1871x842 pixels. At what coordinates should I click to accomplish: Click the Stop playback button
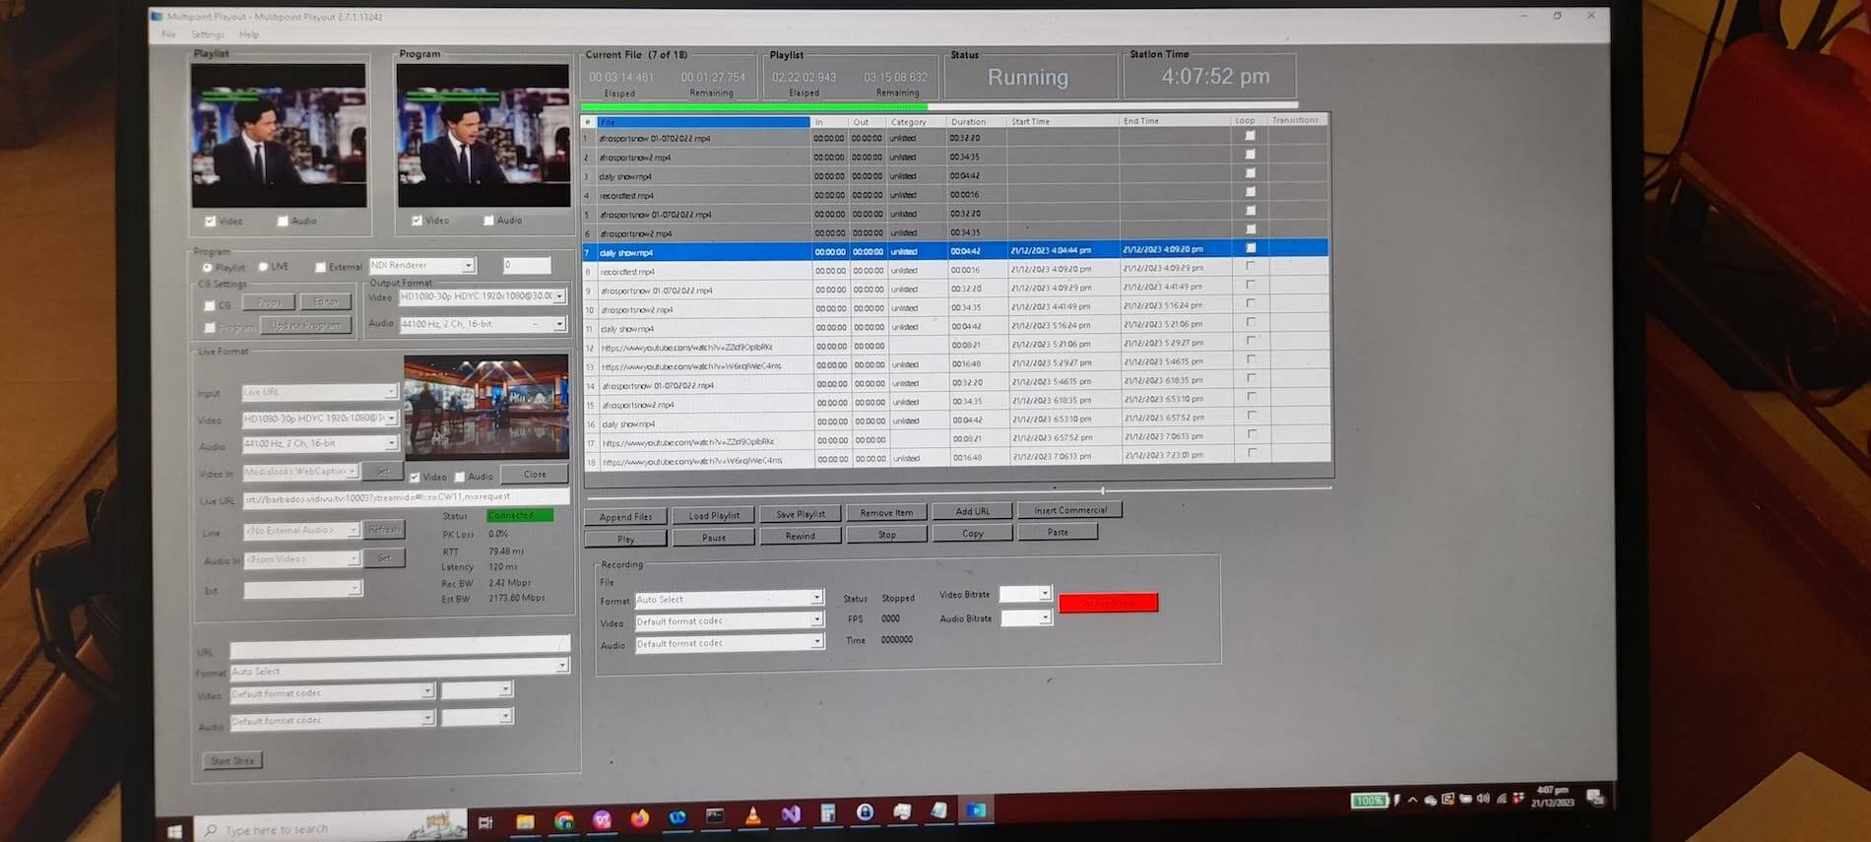886,535
